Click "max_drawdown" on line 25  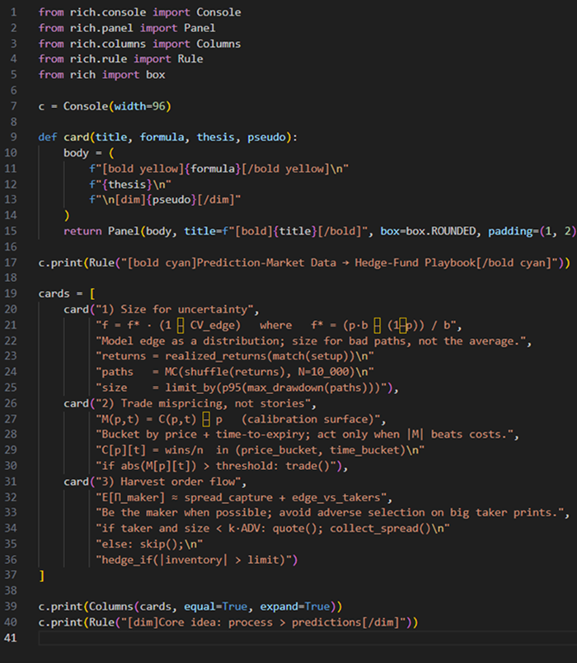pos(285,388)
